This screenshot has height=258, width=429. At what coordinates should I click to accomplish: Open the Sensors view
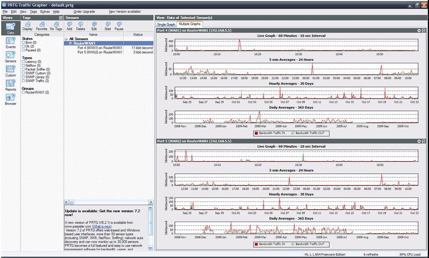point(10,57)
